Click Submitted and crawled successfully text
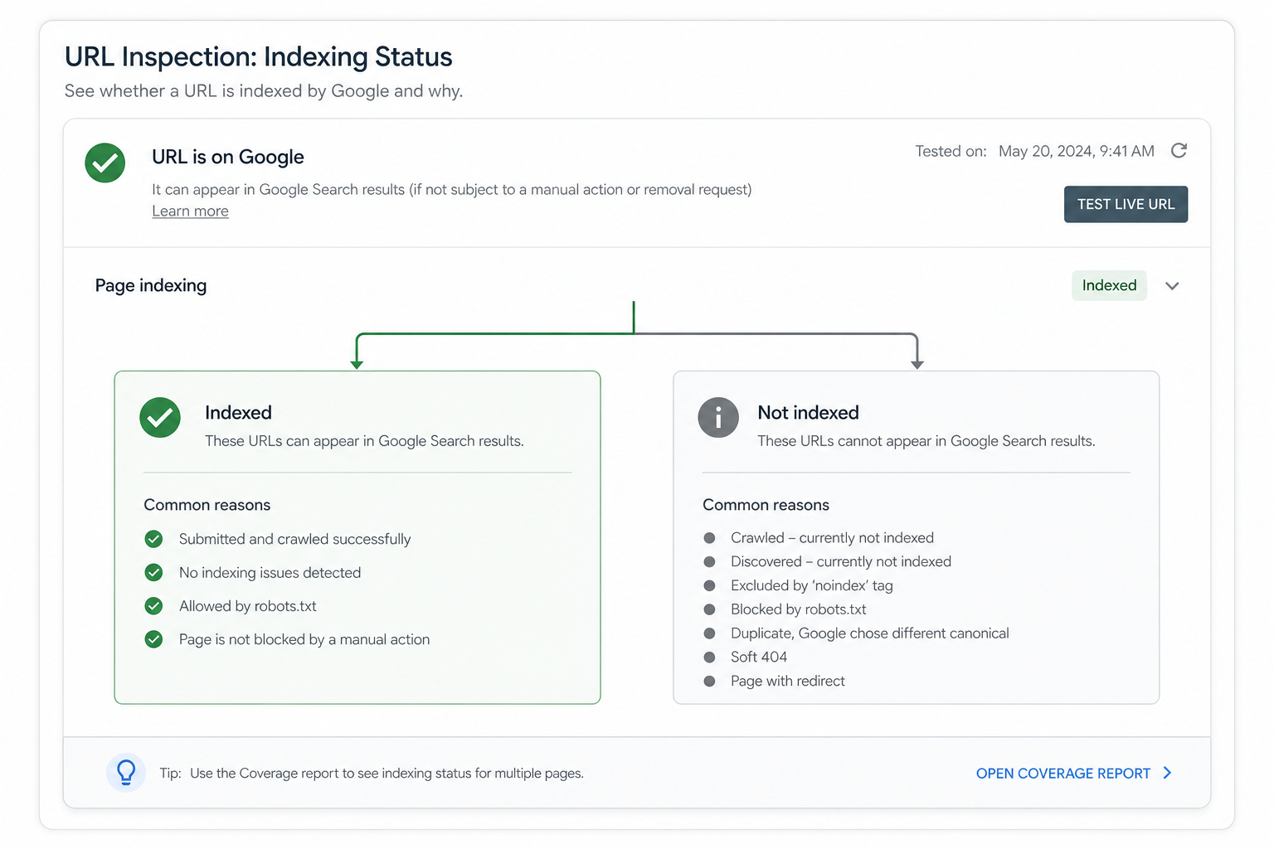 295,539
